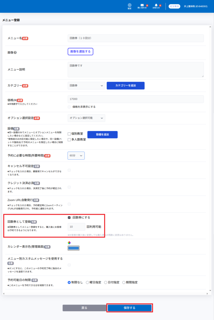The image size is (214, 320).
Task: Open the お知らせ bell notifications icon
Action: click(x=156, y=6)
